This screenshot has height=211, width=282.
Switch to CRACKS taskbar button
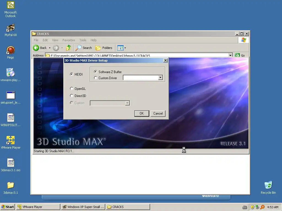[128, 207]
